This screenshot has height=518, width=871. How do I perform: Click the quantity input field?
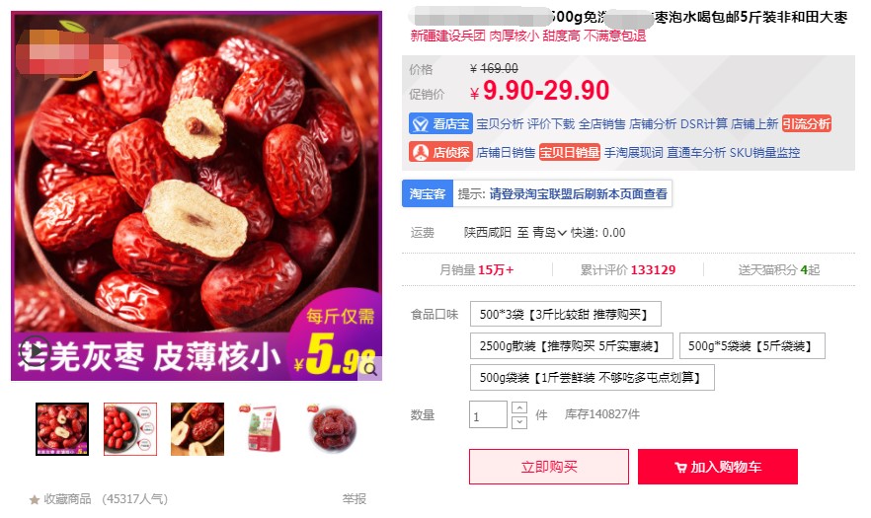click(488, 414)
